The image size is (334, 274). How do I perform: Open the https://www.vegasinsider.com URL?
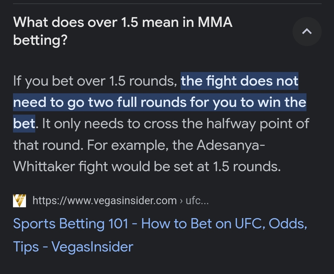tap(105, 200)
